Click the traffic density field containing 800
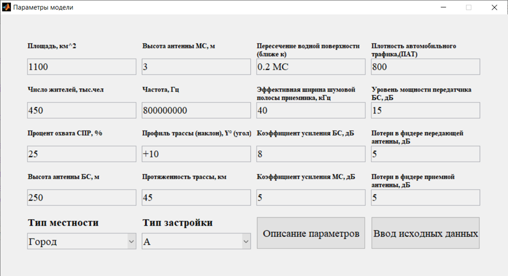Screen dimensions: 508x276 (x=426, y=67)
